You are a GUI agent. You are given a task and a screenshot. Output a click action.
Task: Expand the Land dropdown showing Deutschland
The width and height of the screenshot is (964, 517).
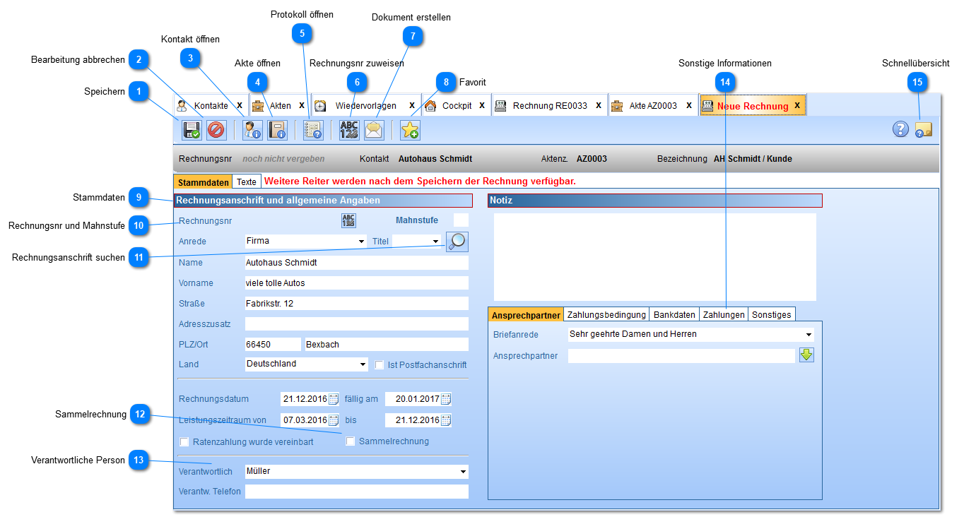(x=363, y=364)
